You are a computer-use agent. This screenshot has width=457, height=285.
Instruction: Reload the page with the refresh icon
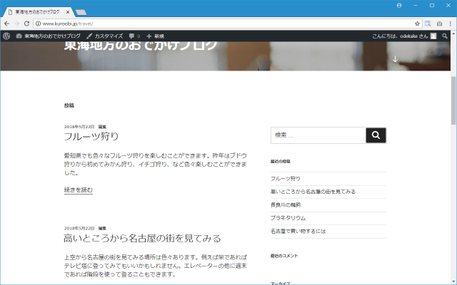point(27,24)
